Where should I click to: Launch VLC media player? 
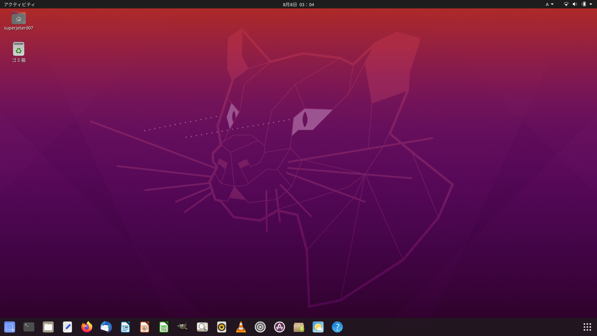coord(241,327)
